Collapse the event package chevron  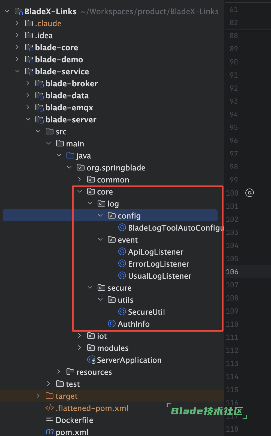(x=100, y=239)
